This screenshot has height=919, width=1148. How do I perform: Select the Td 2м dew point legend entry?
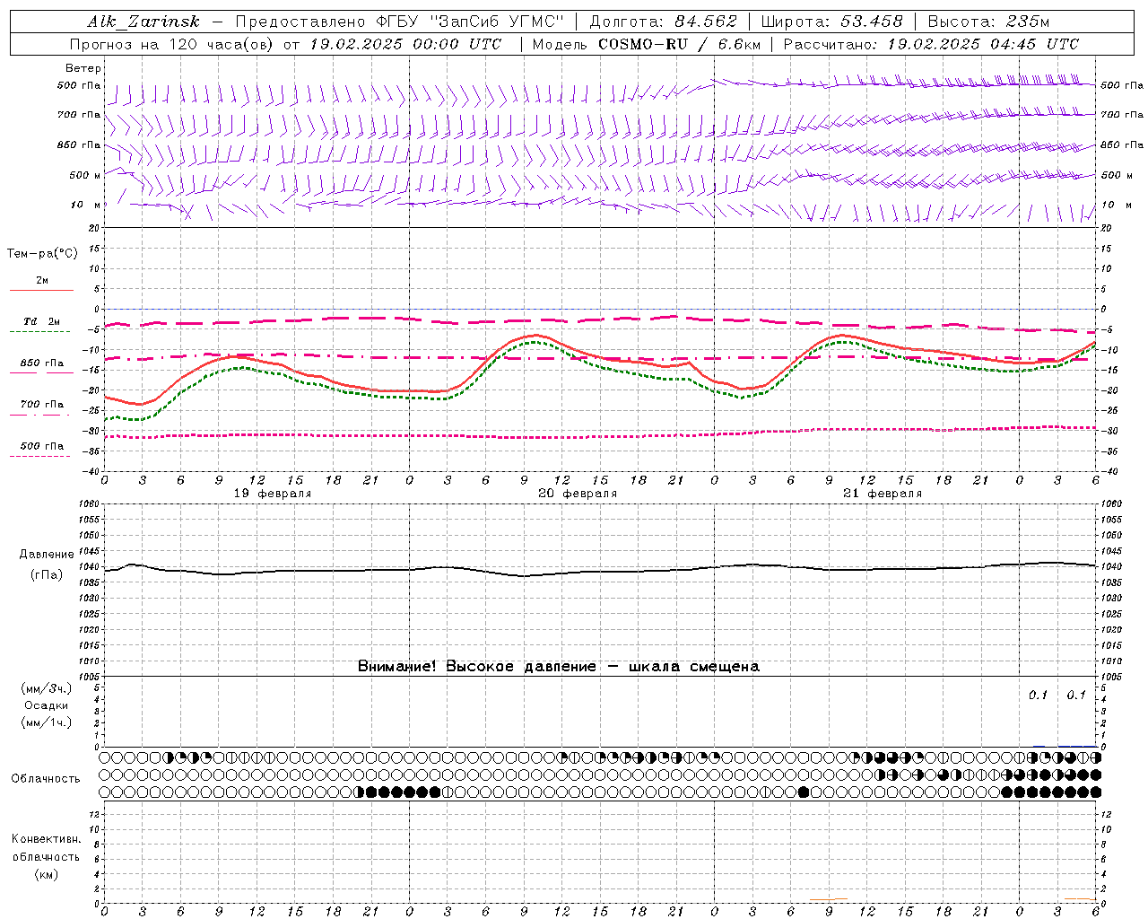(41, 321)
